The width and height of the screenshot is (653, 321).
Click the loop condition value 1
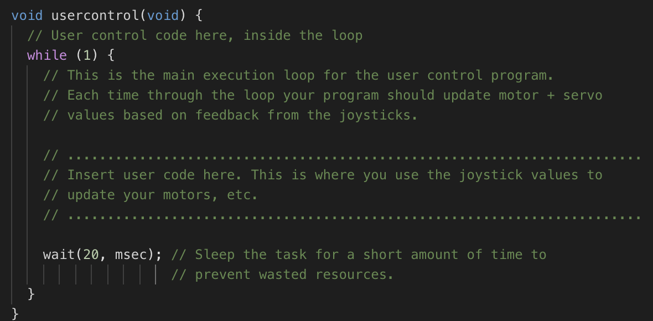point(87,55)
